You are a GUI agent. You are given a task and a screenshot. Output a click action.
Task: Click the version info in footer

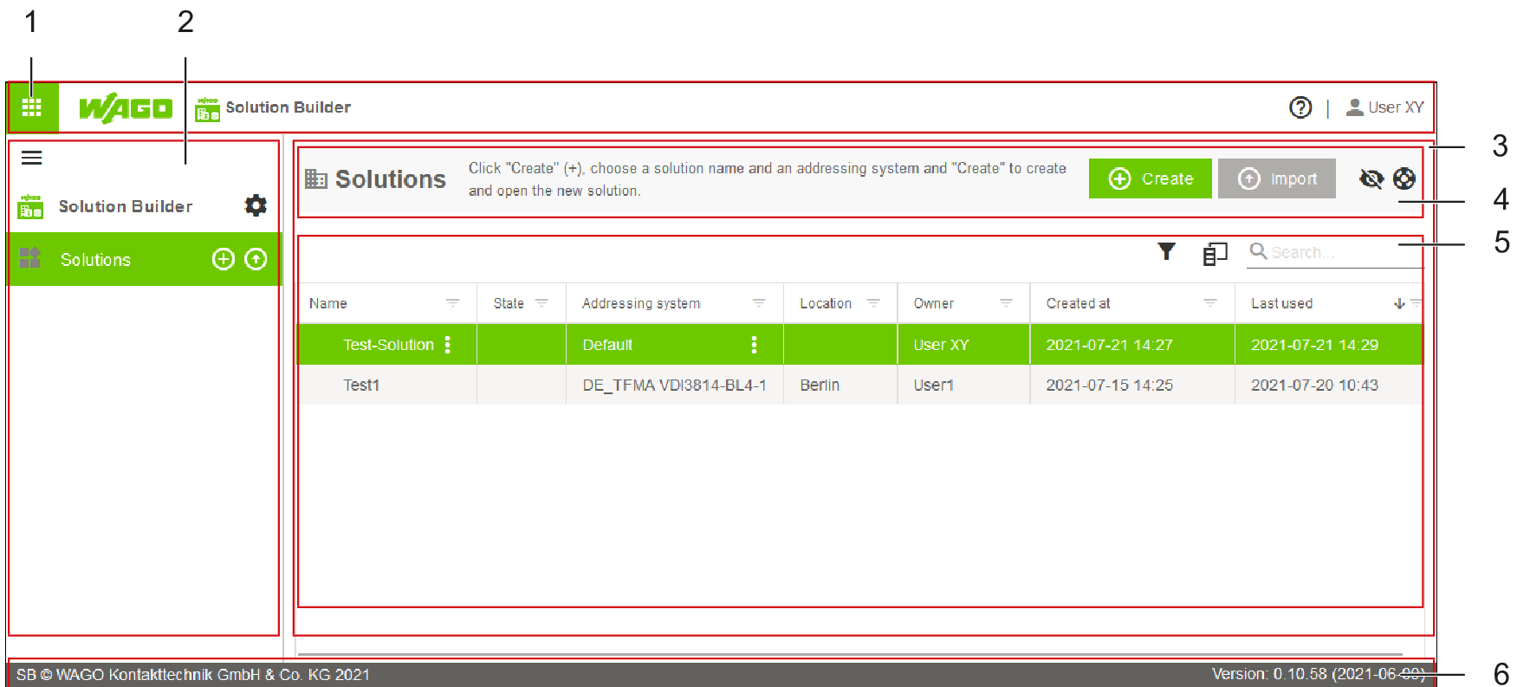pos(1318,674)
